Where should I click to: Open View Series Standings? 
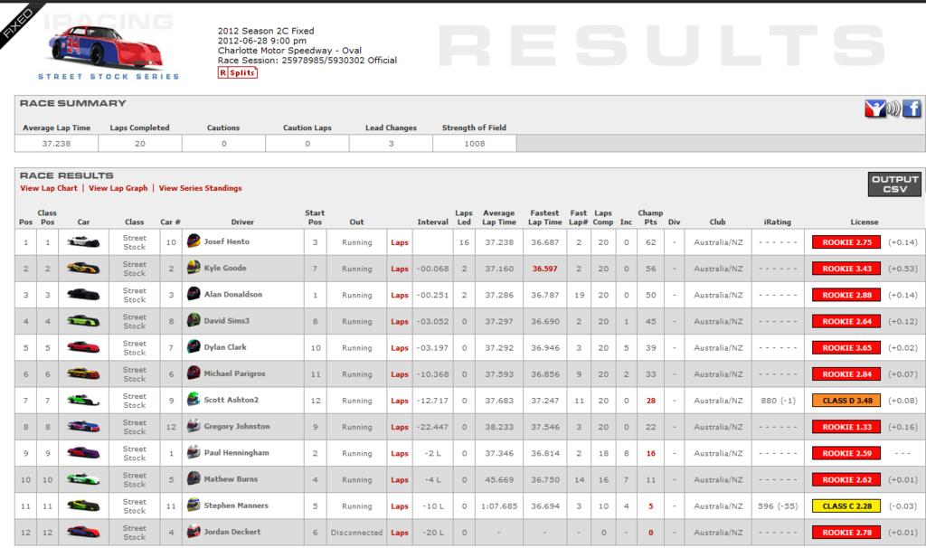pos(200,188)
